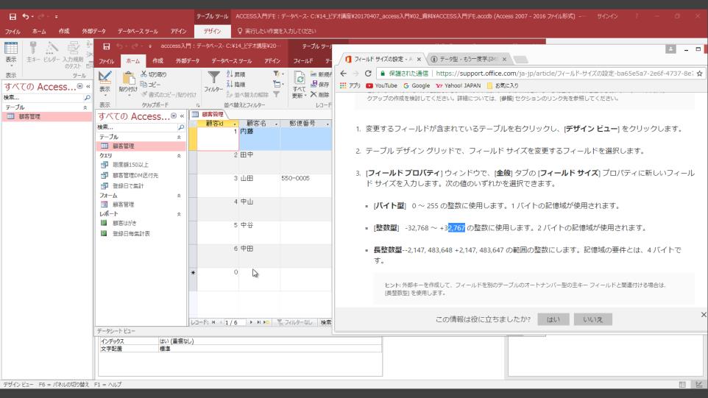Select デザイン tab in back Access window
The width and height of the screenshot is (708, 398).
point(212,31)
